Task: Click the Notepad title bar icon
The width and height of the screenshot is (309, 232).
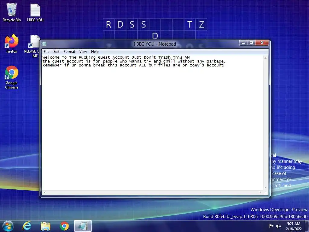Action: [x=44, y=44]
